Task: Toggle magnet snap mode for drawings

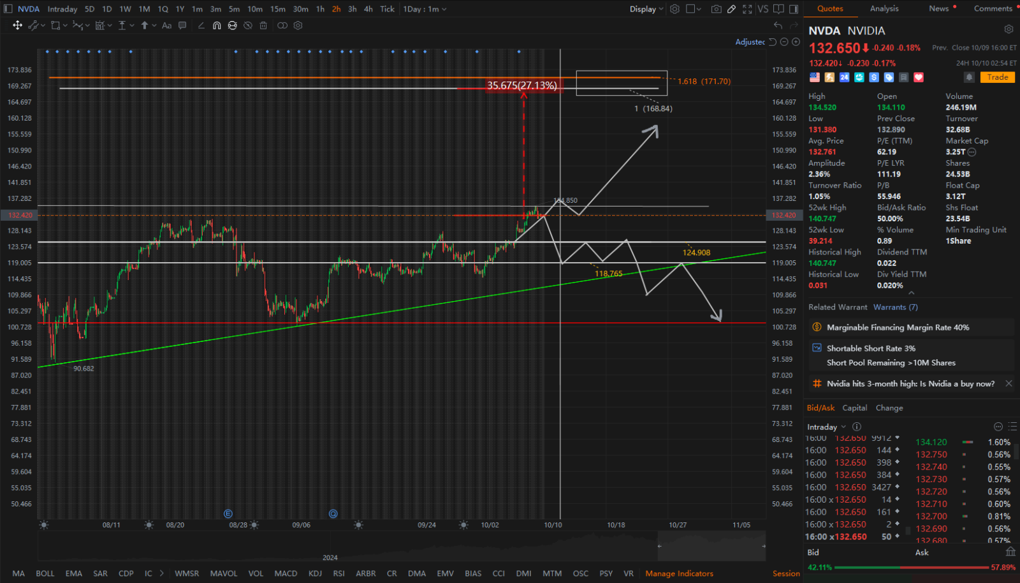Action: tap(217, 26)
